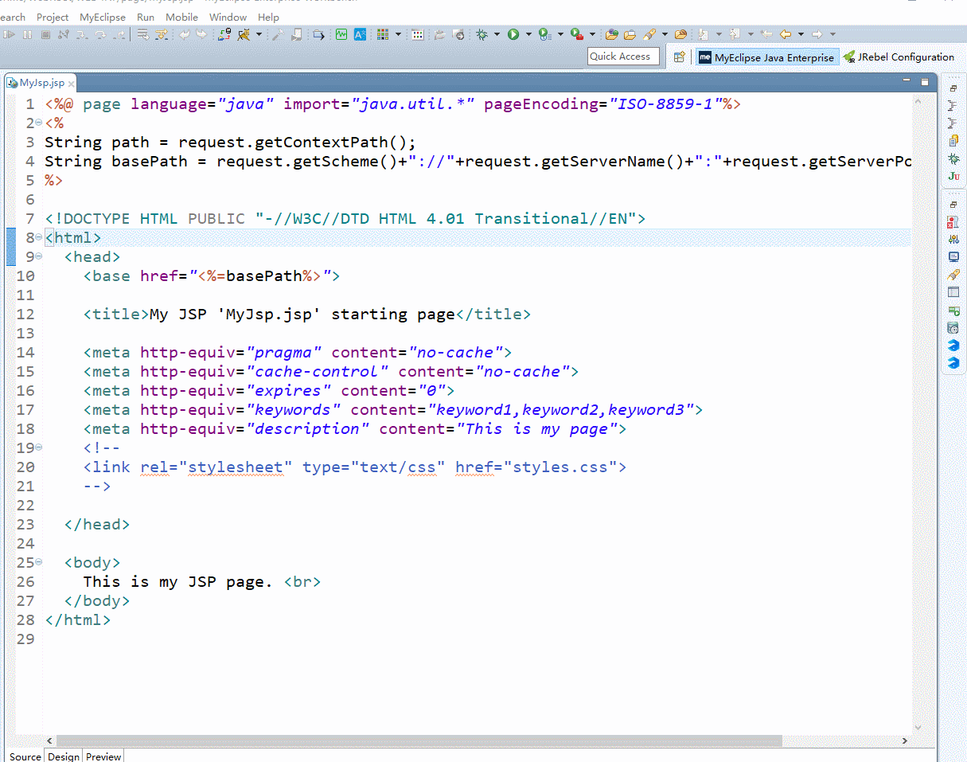Open the Run button dropdown arrow
The image size is (967, 762).
tap(528, 34)
